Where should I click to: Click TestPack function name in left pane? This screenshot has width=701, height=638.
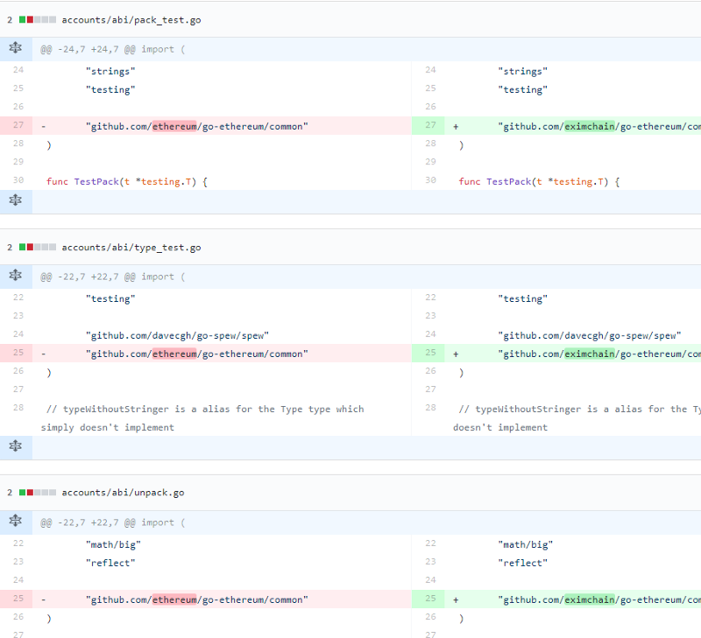[x=96, y=181]
